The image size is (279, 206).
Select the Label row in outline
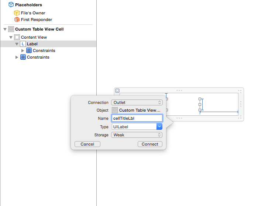(x=48, y=44)
